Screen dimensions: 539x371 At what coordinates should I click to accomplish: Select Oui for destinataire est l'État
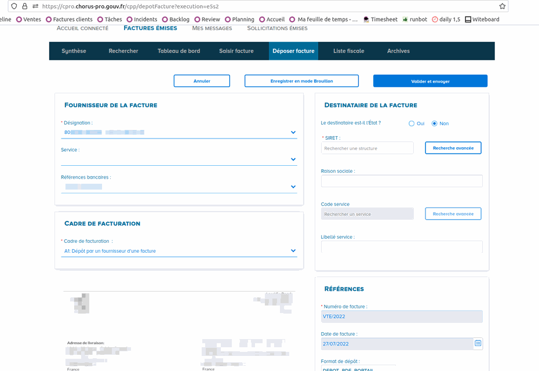point(411,123)
